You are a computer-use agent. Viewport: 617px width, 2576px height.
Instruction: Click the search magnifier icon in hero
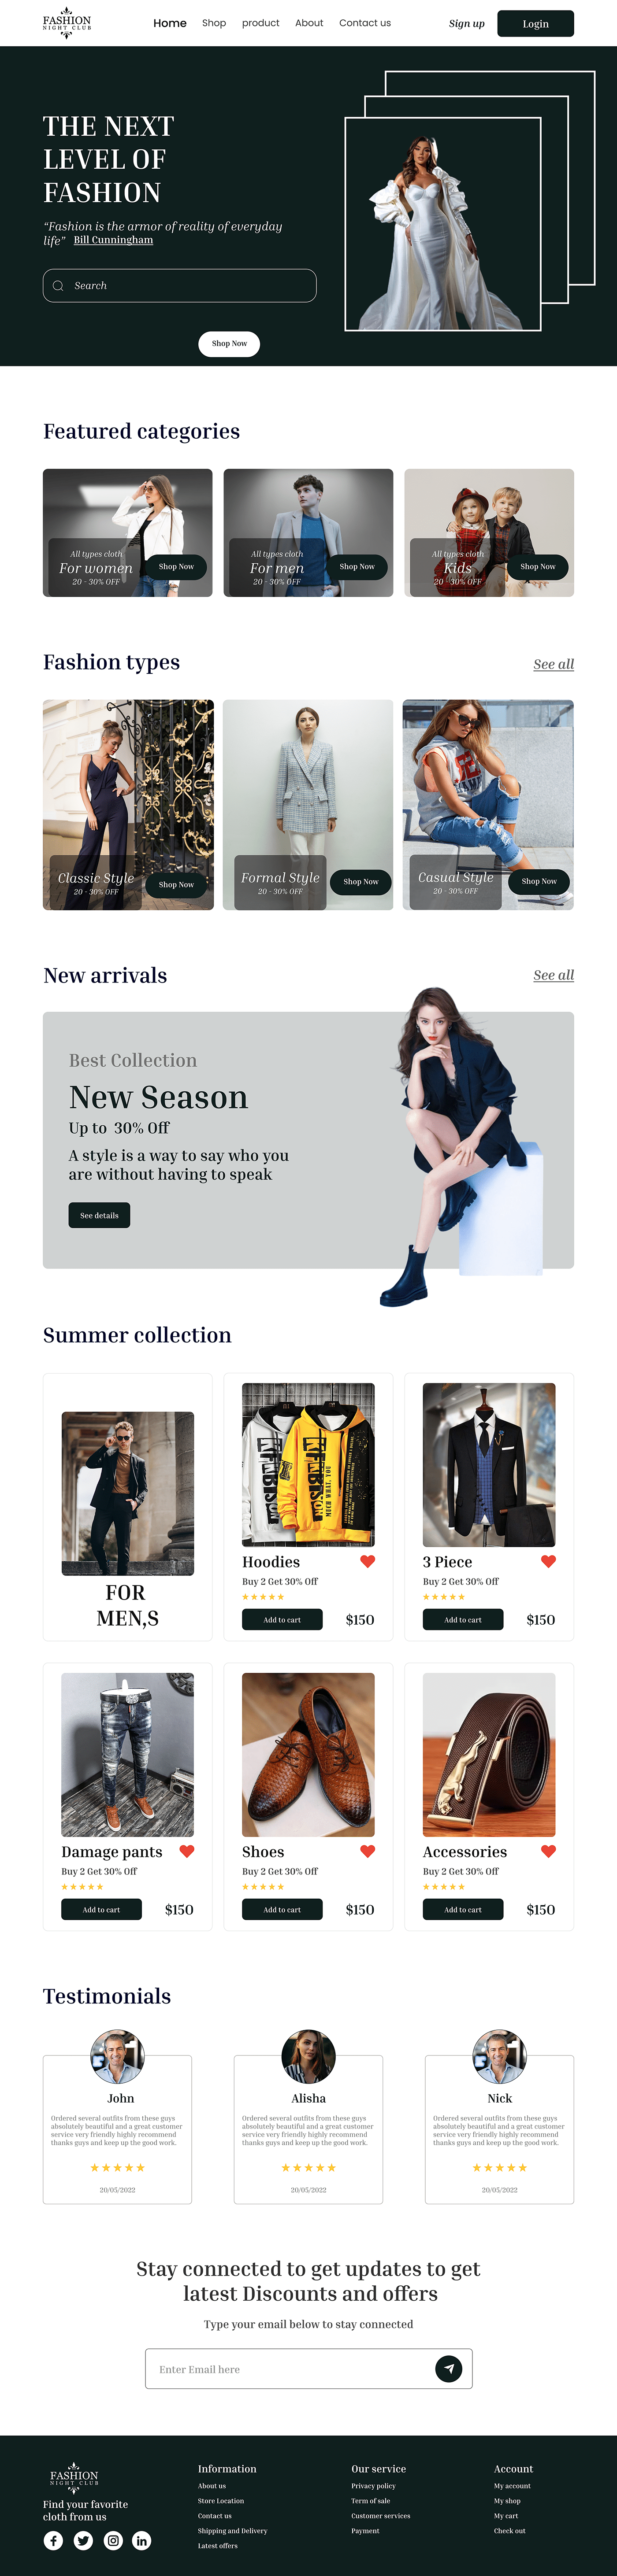(x=58, y=286)
